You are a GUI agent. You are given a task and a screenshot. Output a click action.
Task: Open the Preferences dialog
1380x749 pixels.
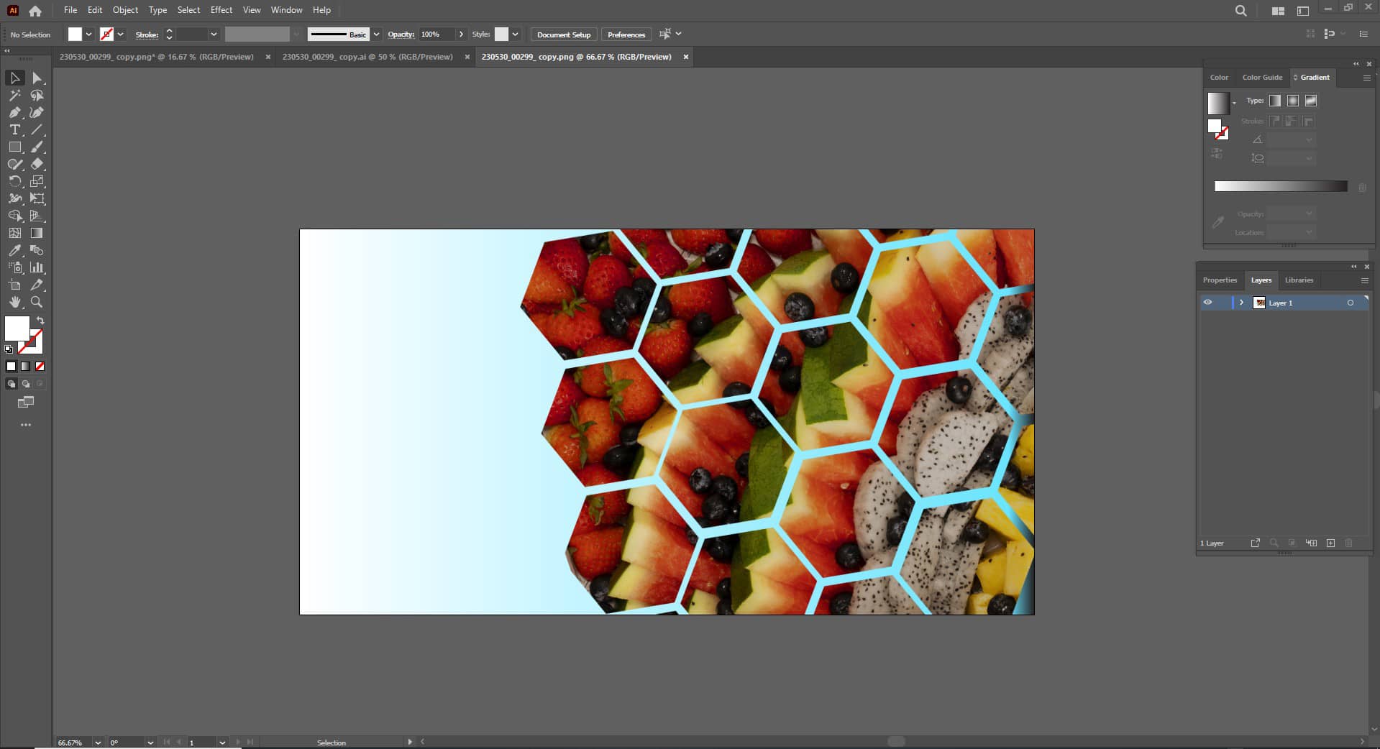[x=626, y=34]
